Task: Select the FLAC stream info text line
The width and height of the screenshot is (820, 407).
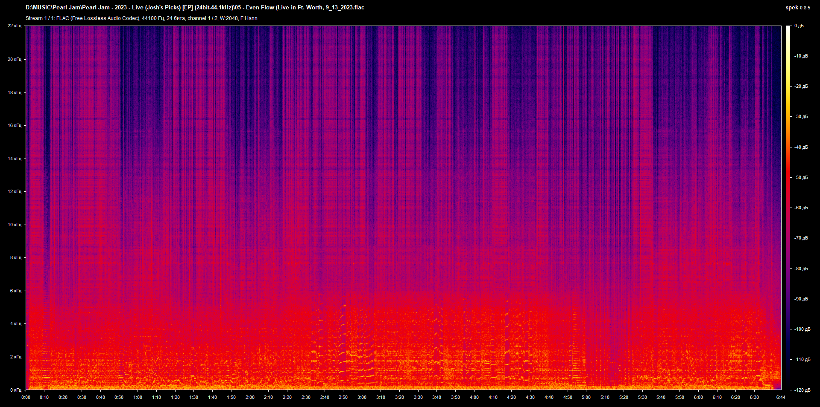Action: click(x=141, y=18)
